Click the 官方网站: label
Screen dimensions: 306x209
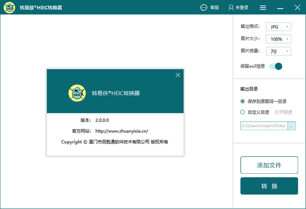coord(81,131)
